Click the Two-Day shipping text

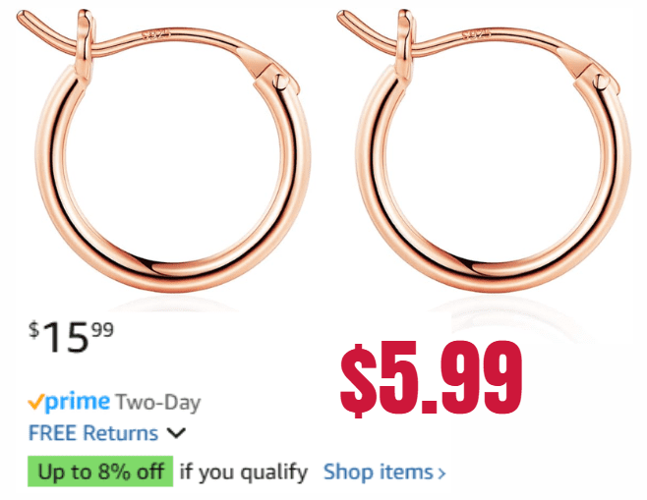[157, 403]
